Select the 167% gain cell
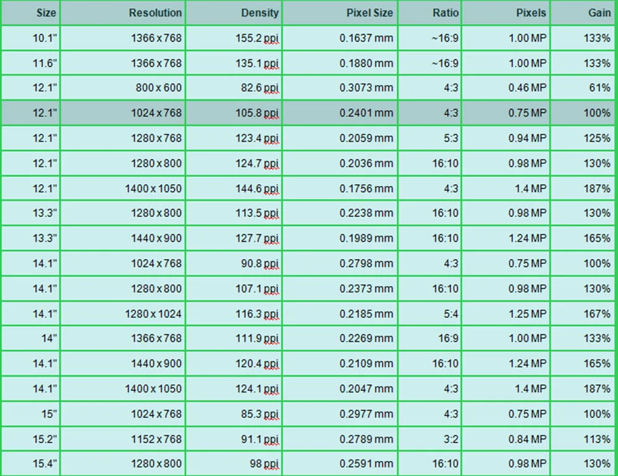This screenshot has height=476, width=618. [x=584, y=314]
